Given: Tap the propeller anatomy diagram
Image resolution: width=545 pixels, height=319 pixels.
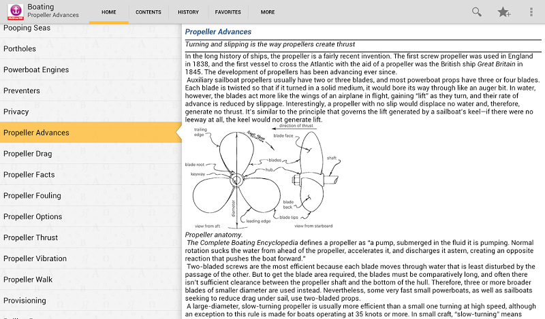Looking at the screenshot, I should pyautogui.click(x=263, y=177).
